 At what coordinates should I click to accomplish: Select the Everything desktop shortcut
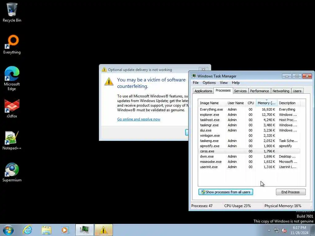[x=12, y=45]
